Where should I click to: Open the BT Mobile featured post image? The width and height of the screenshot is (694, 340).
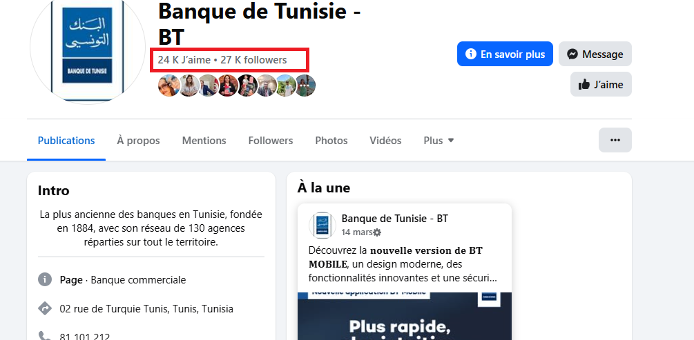click(x=405, y=316)
